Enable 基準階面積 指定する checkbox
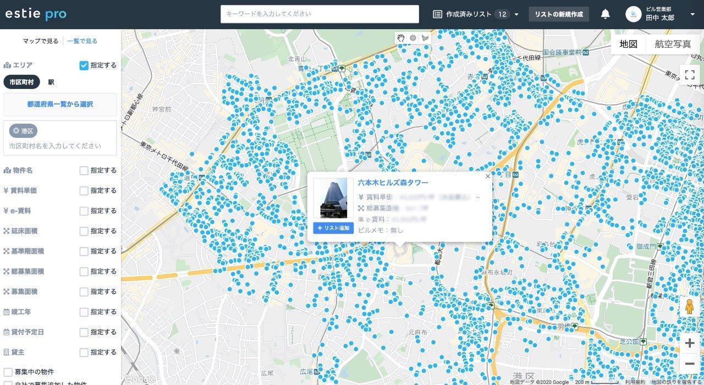Image resolution: width=704 pixels, height=385 pixels. pyautogui.click(x=84, y=252)
